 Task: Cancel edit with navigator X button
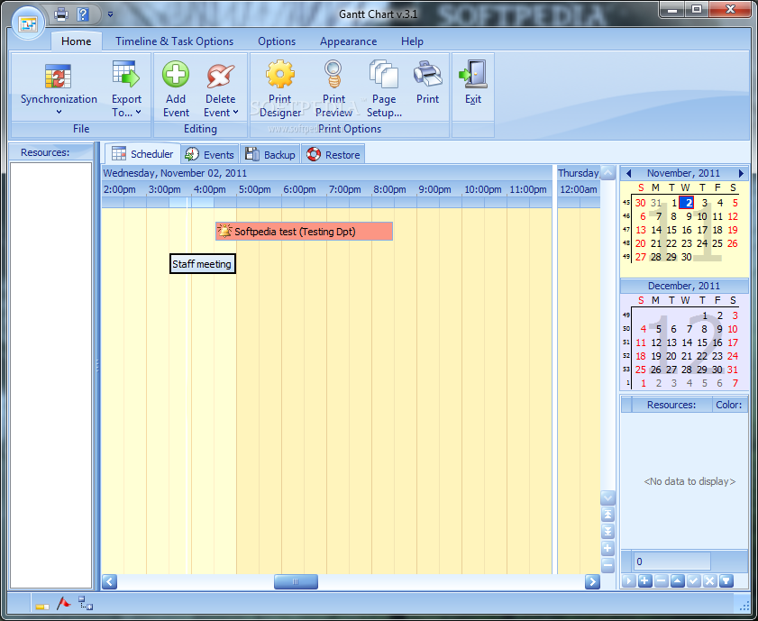[x=709, y=580]
